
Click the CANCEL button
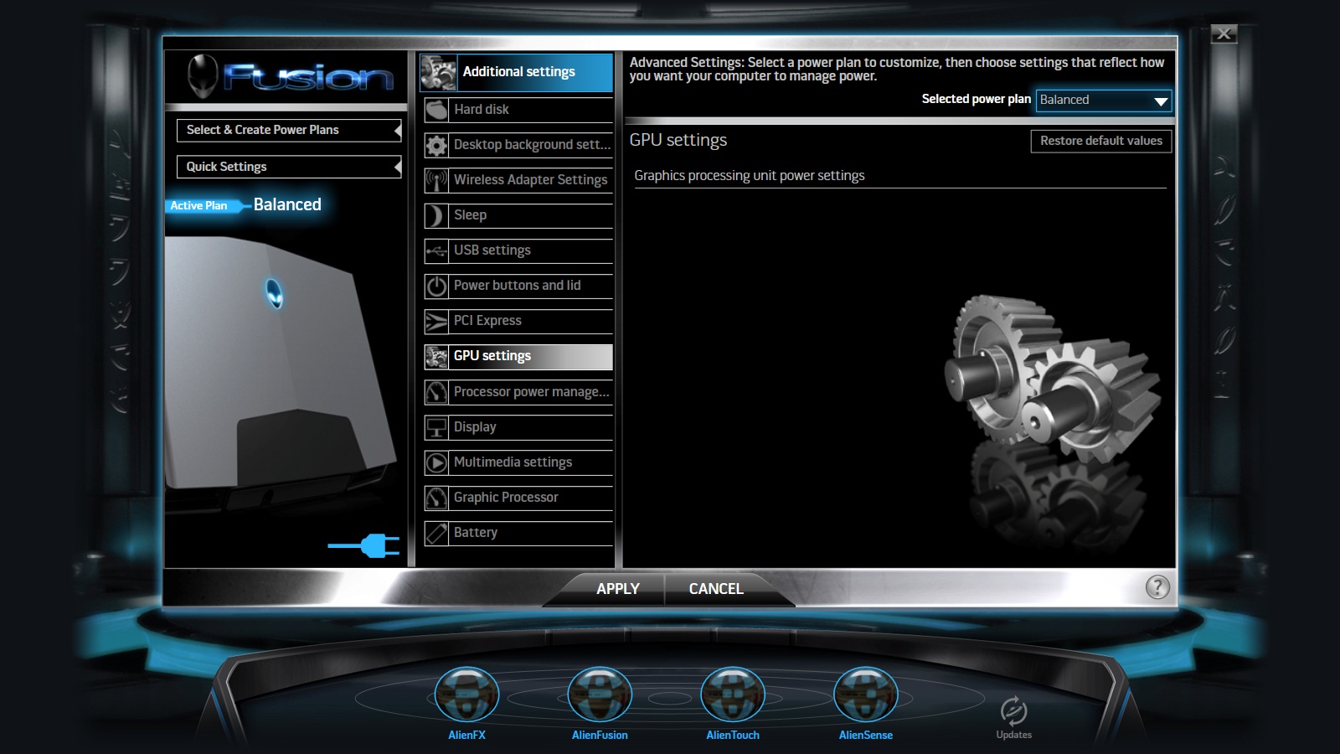pos(716,589)
